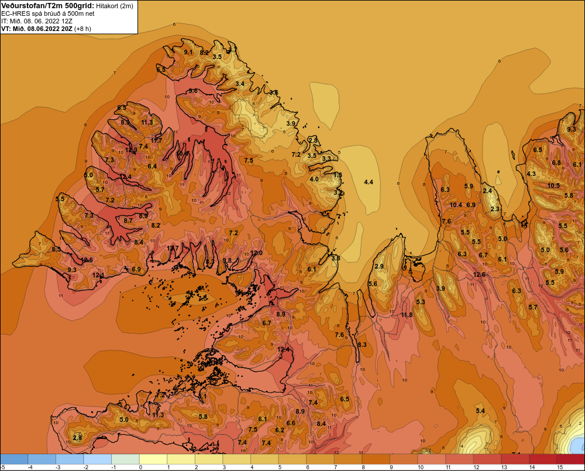Screen dimensions: 585x471
Task: Click the "0" legend scale label
Action: click(140, 467)
